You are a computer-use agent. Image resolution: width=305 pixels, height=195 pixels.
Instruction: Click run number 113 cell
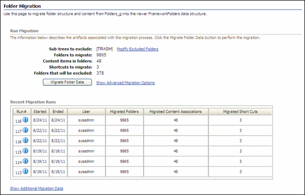pos(22,172)
